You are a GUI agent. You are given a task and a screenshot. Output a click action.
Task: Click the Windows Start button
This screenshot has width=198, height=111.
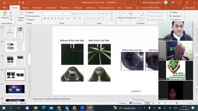(x=3, y=108)
